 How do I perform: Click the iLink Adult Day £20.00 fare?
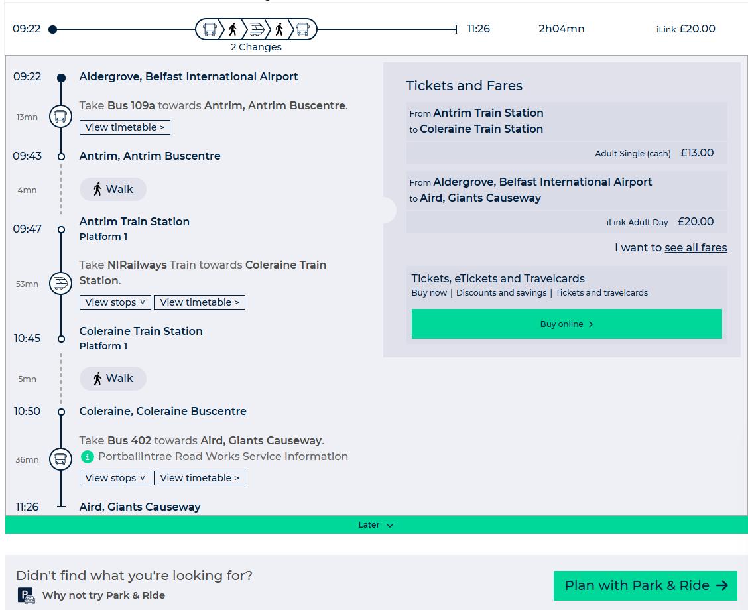tap(567, 221)
